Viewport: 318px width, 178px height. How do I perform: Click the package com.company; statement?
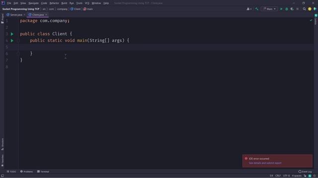pos(45,21)
